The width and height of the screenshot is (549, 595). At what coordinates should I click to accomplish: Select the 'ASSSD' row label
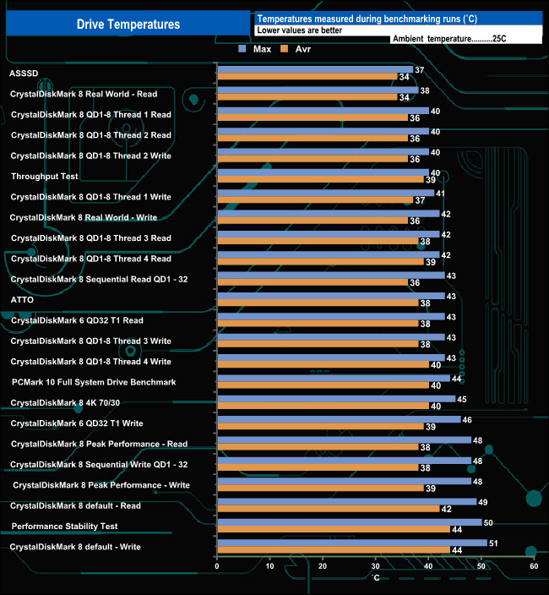tap(24, 74)
